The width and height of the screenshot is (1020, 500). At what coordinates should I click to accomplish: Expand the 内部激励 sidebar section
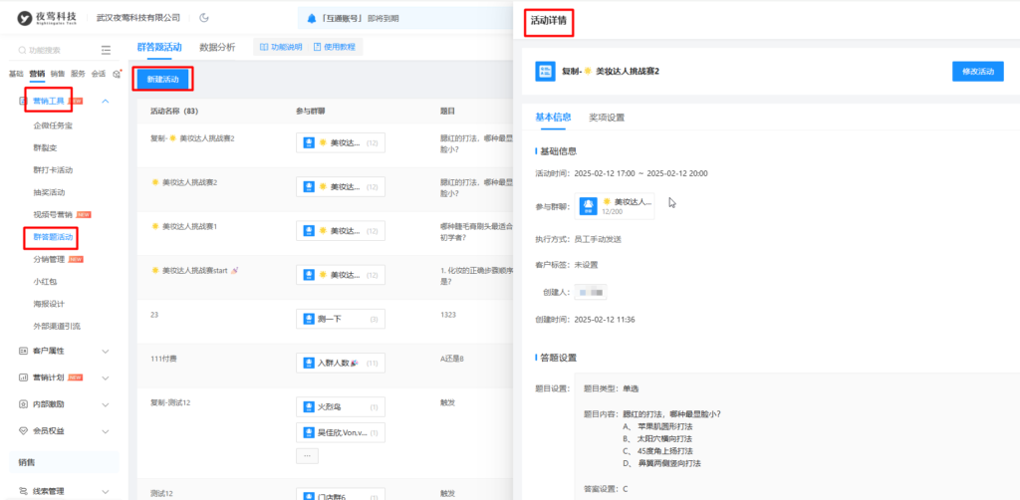(x=106, y=404)
